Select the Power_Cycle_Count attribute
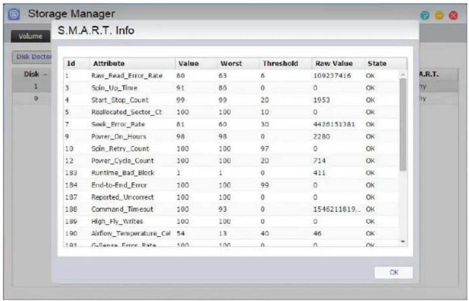This screenshot has width=469, height=301. pyautogui.click(x=122, y=161)
